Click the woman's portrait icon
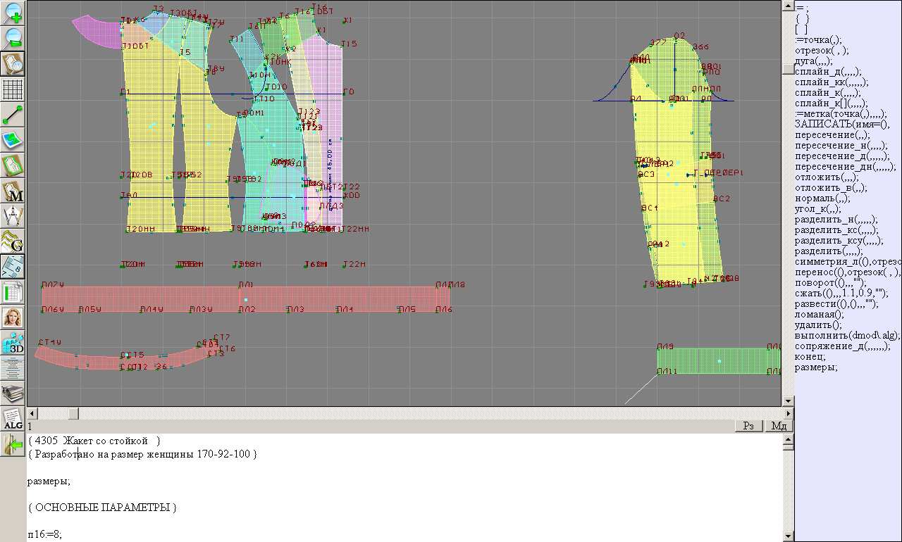 (13, 318)
